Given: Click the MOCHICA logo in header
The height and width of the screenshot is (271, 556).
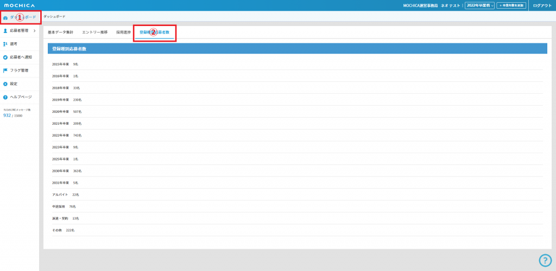Looking at the screenshot, I should 20,5.
